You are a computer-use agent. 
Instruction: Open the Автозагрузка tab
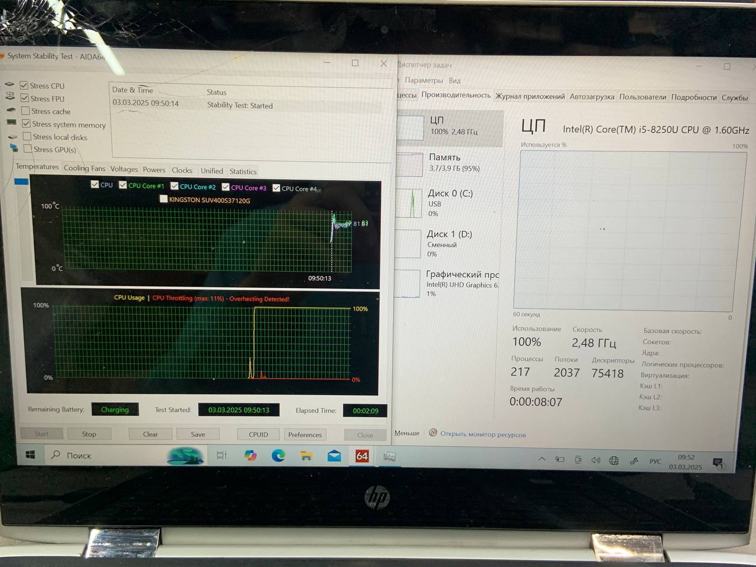(x=592, y=97)
